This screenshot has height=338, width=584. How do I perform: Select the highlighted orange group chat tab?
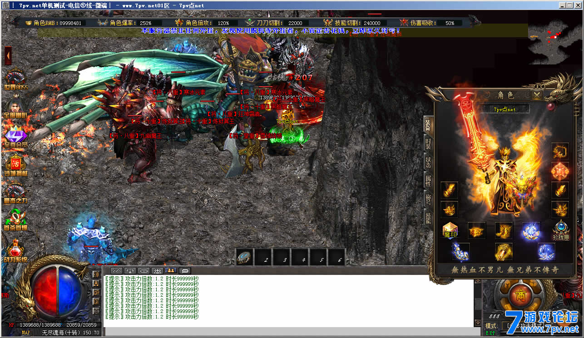(172, 270)
